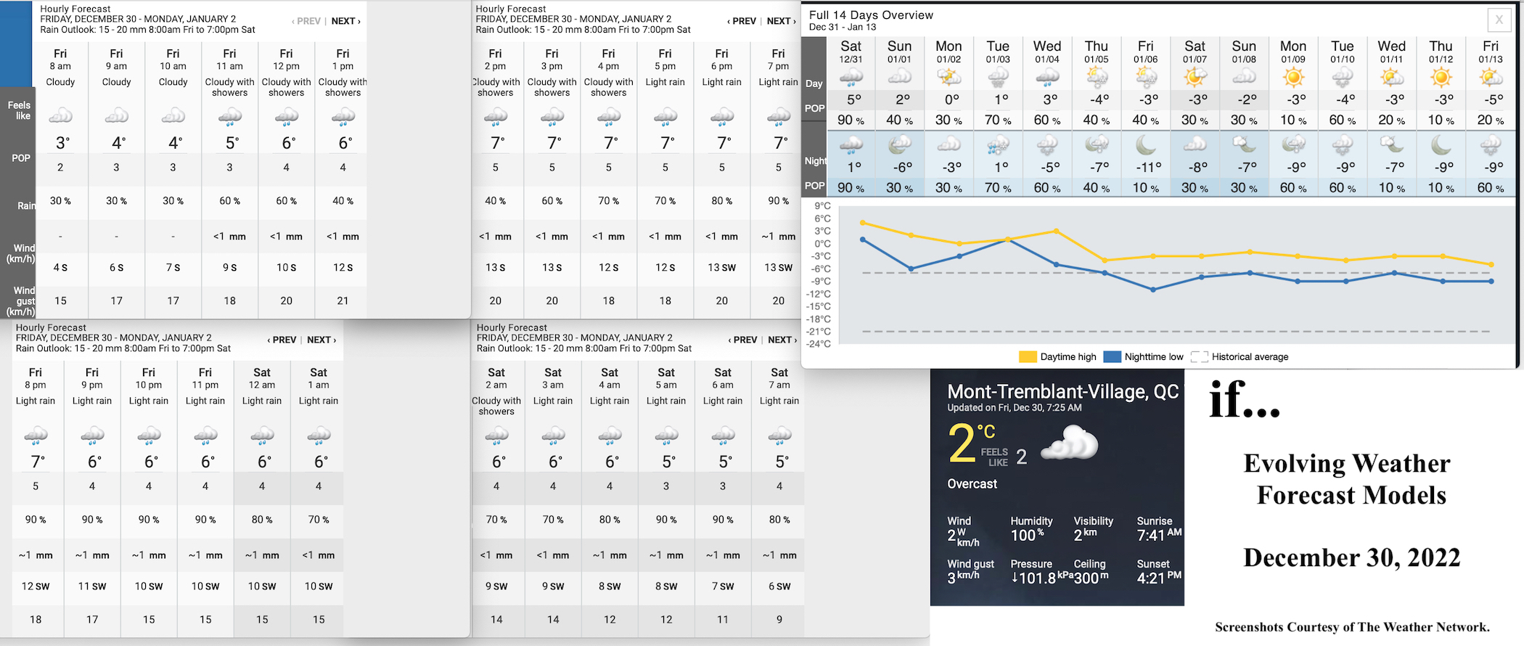Screen dimensions: 1524x646
Task: Click Fri 01/06 night clear moon icon
Action: [x=1146, y=145]
